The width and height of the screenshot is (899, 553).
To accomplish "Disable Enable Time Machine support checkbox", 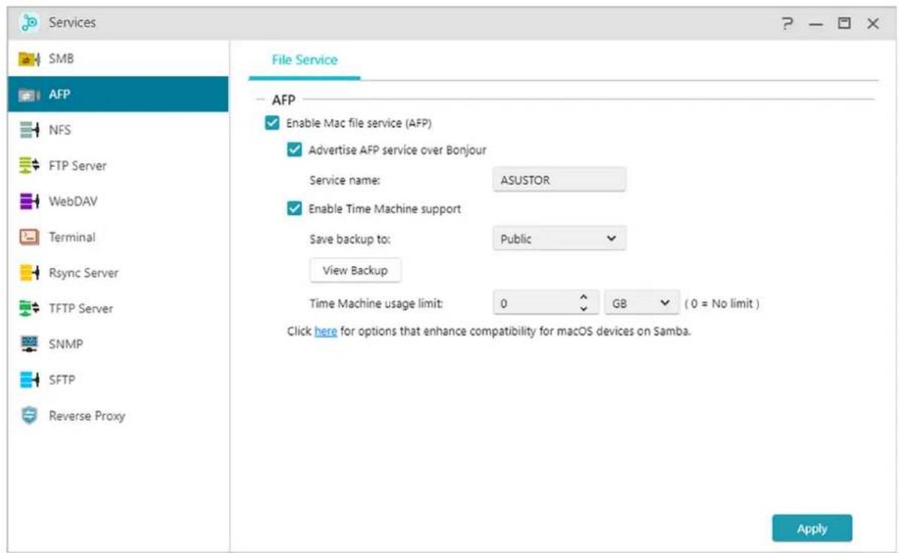I will (294, 209).
